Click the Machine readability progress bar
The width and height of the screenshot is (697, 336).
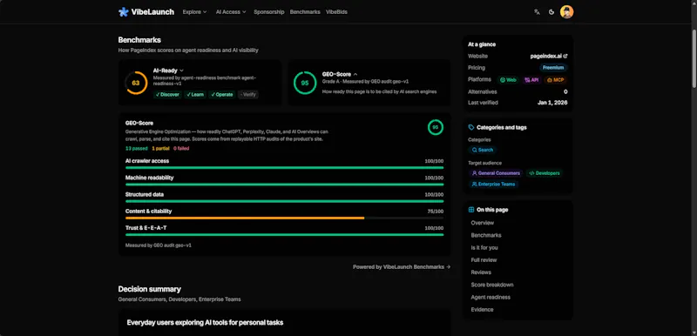tap(285, 185)
